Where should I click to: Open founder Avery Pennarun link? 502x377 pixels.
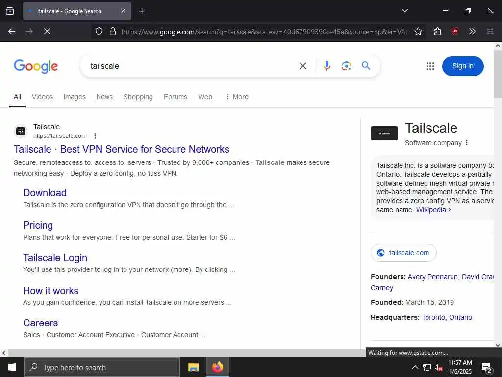click(x=432, y=277)
